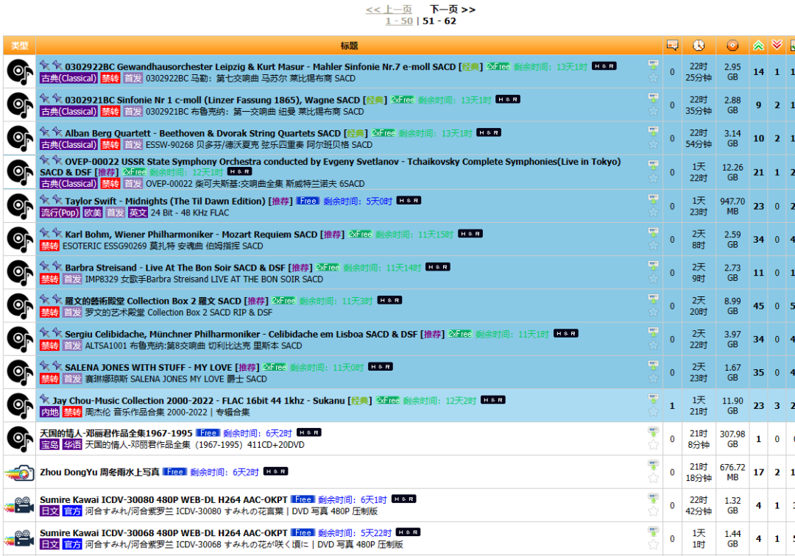Open Jay Chou-Music Collection 2000-2022 title

(x=199, y=401)
